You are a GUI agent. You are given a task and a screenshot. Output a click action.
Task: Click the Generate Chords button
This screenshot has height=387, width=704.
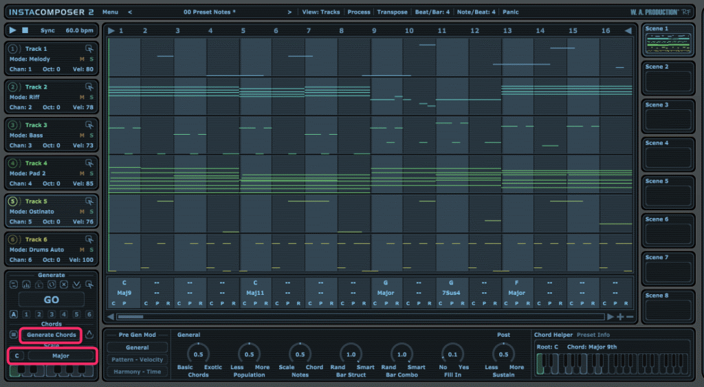(51, 335)
